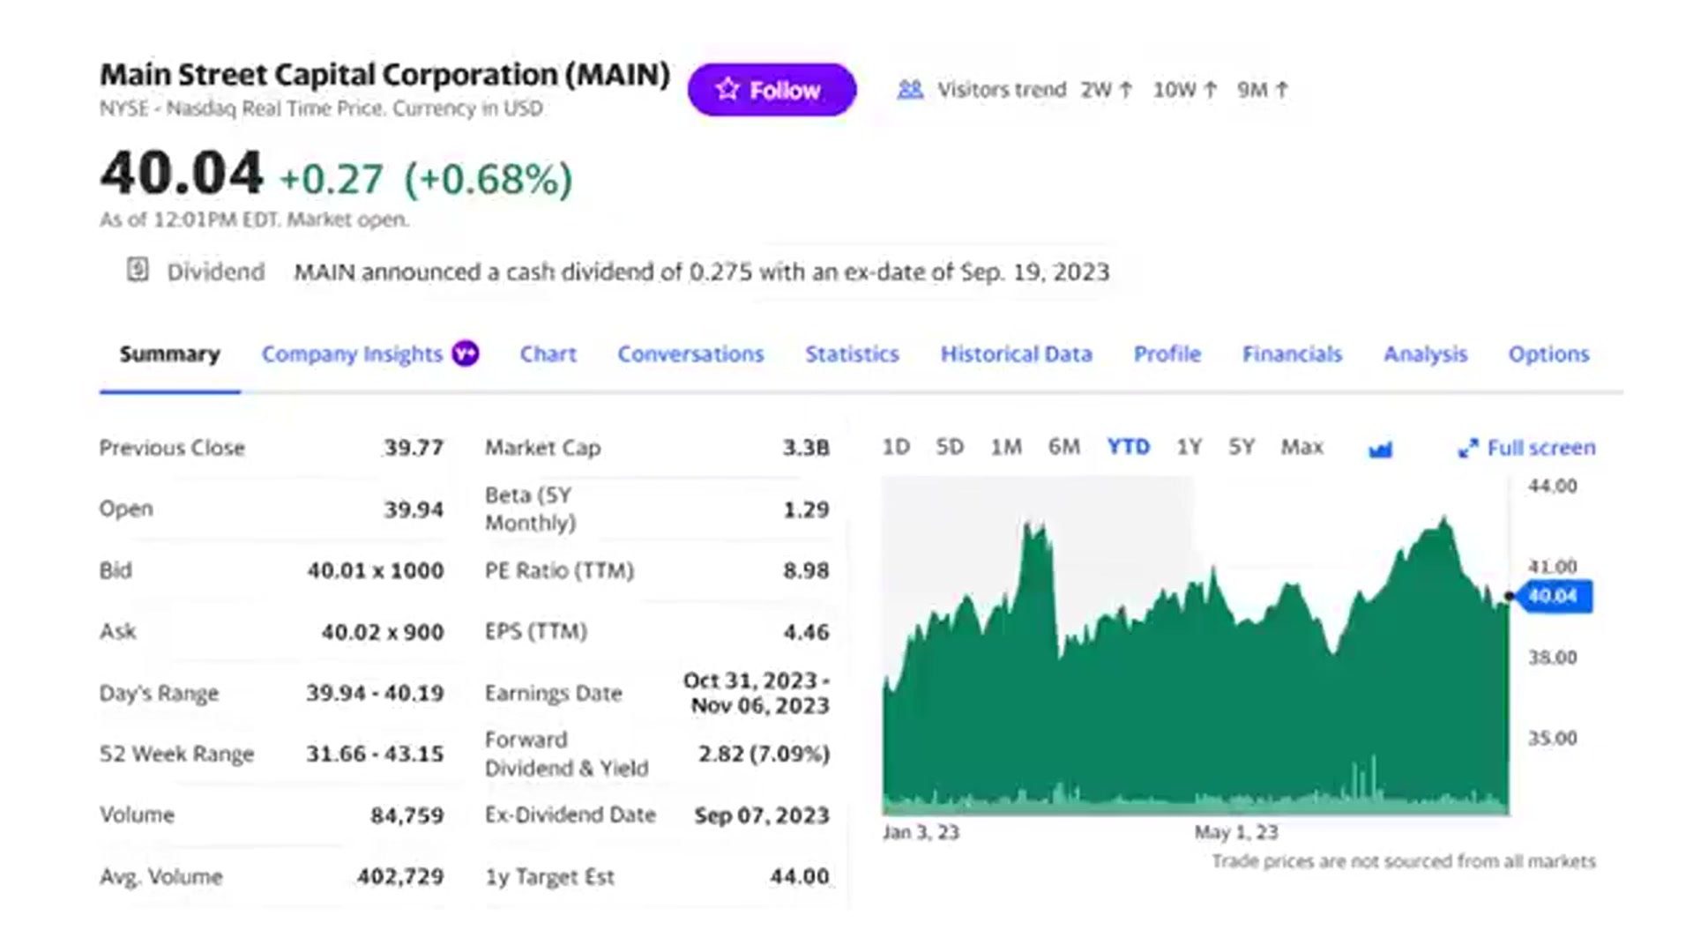Open the Financials tab
This screenshot has width=1693, height=952.
(x=1292, y=354)
